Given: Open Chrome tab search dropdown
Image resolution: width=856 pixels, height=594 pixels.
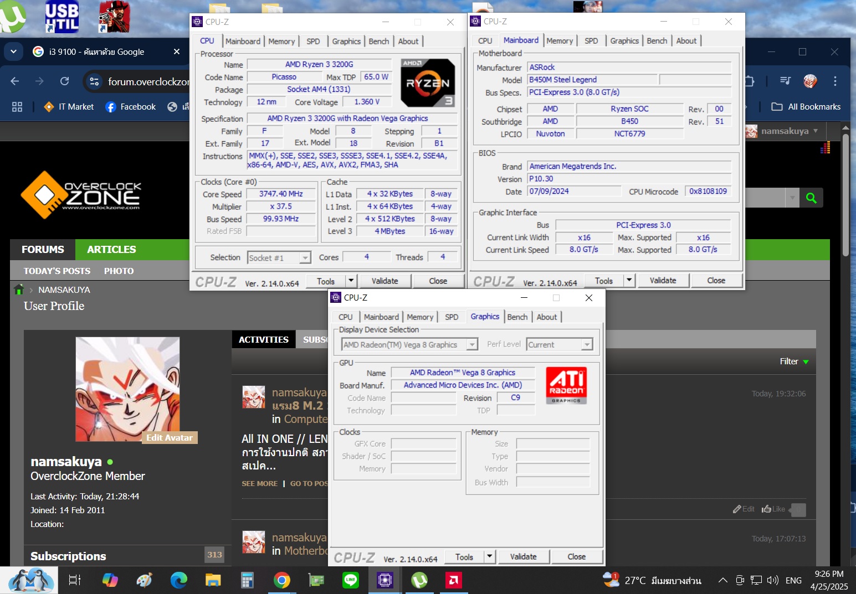Looking at the screenshot, I should click(x=13, y=51).
